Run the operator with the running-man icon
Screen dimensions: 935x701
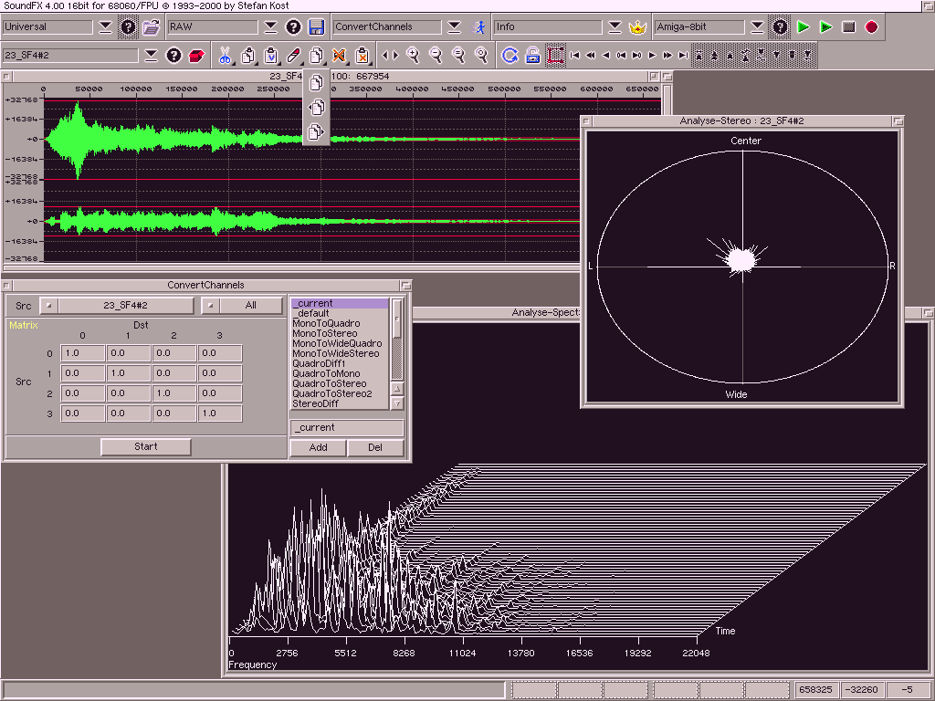[x=478, y=27]
